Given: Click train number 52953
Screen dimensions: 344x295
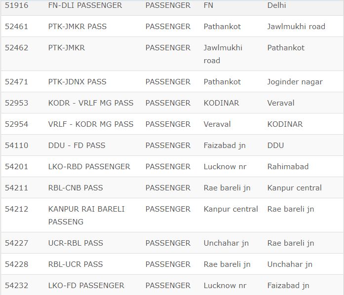Looking at the screenshot, I should click(16, 103).
